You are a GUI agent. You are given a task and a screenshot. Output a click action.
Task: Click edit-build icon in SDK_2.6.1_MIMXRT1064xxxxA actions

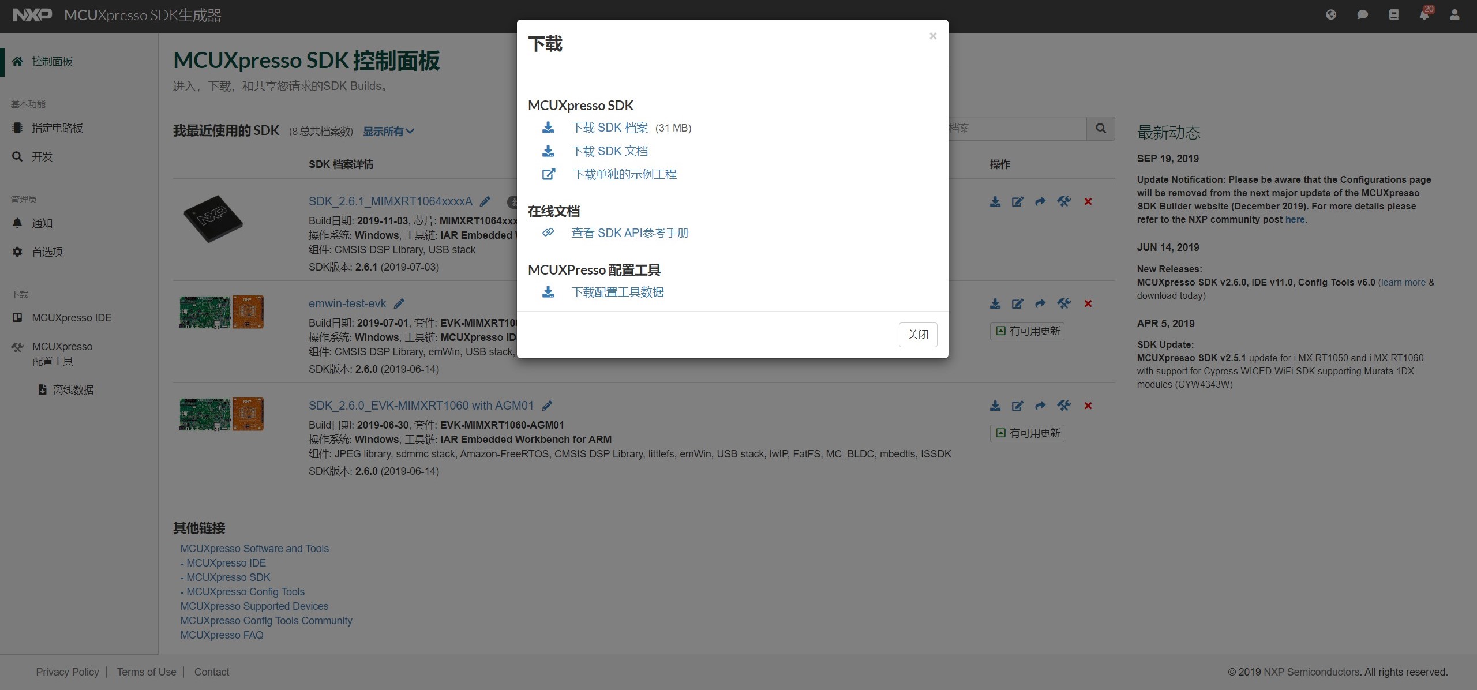[x=1018, y=201]
